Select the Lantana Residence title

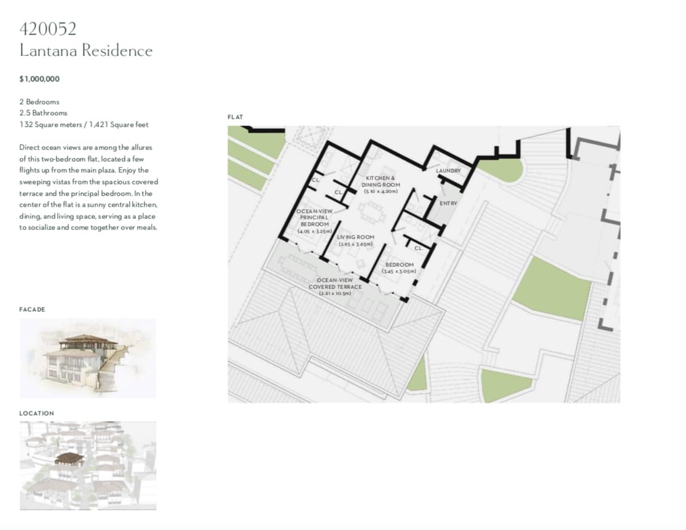tap(85, 50)
